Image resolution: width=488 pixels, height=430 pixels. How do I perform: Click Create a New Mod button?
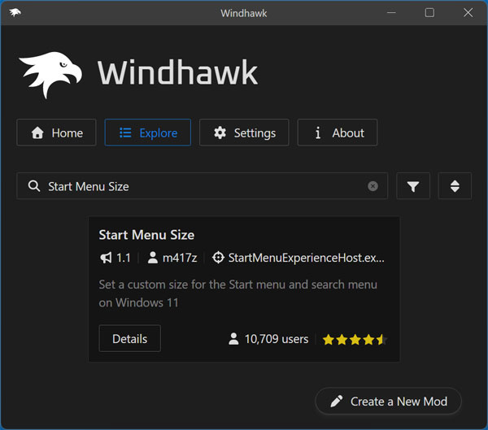[x=389, y=402]
